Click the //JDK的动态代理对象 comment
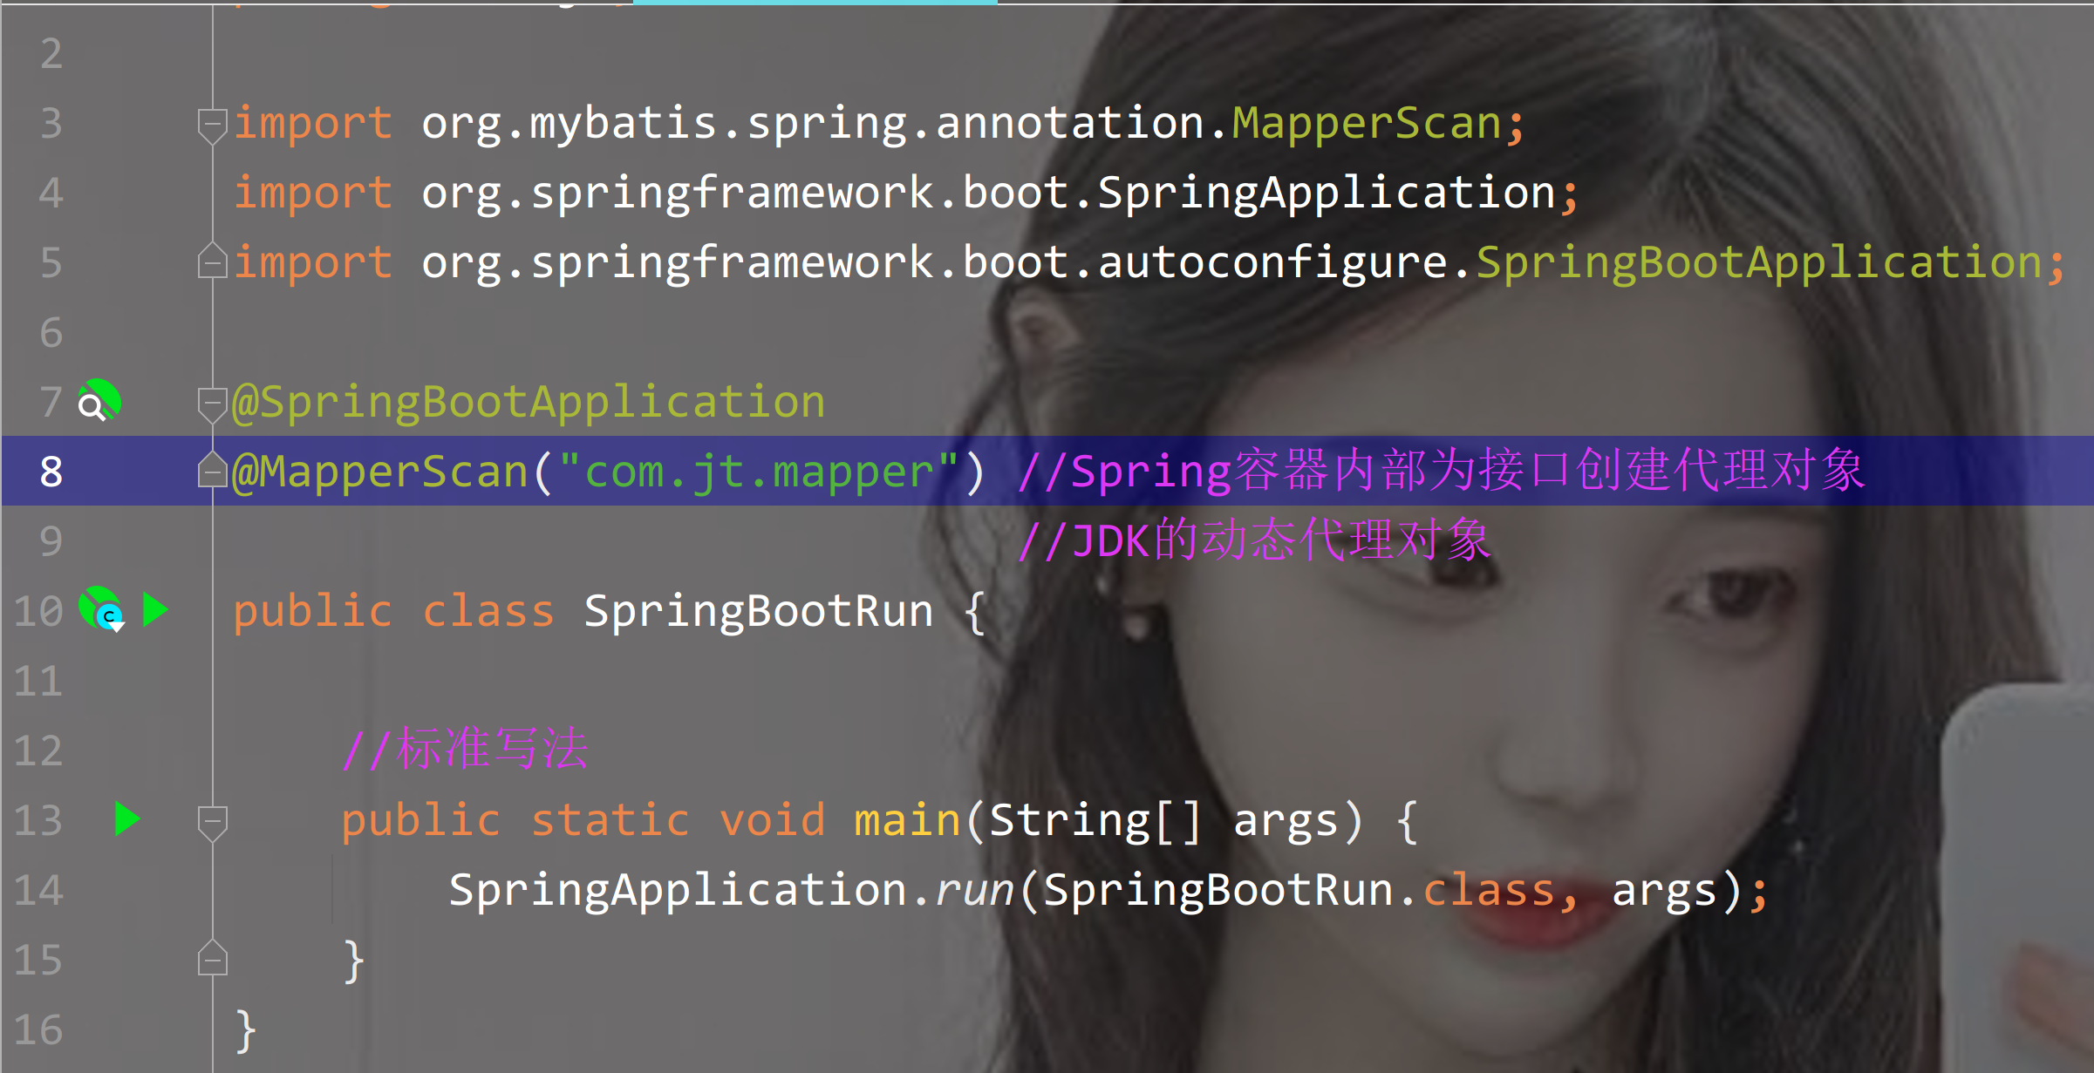 click(1254, 540)
